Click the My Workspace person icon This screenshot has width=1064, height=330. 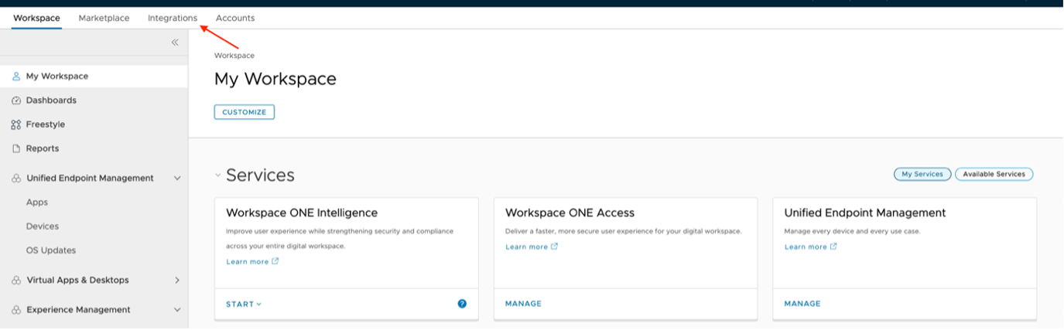coord(15,77)
